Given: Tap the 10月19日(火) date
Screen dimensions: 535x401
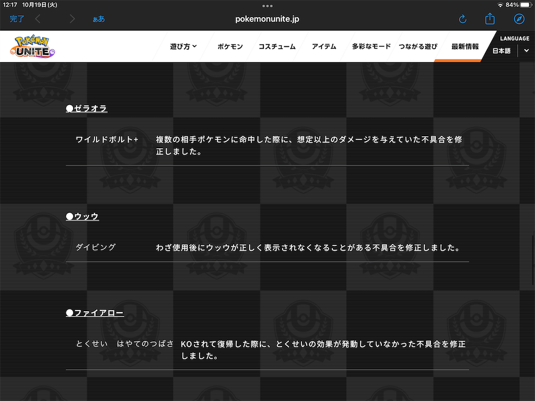Looking at the screenshot, I should (x=40, y=5).
